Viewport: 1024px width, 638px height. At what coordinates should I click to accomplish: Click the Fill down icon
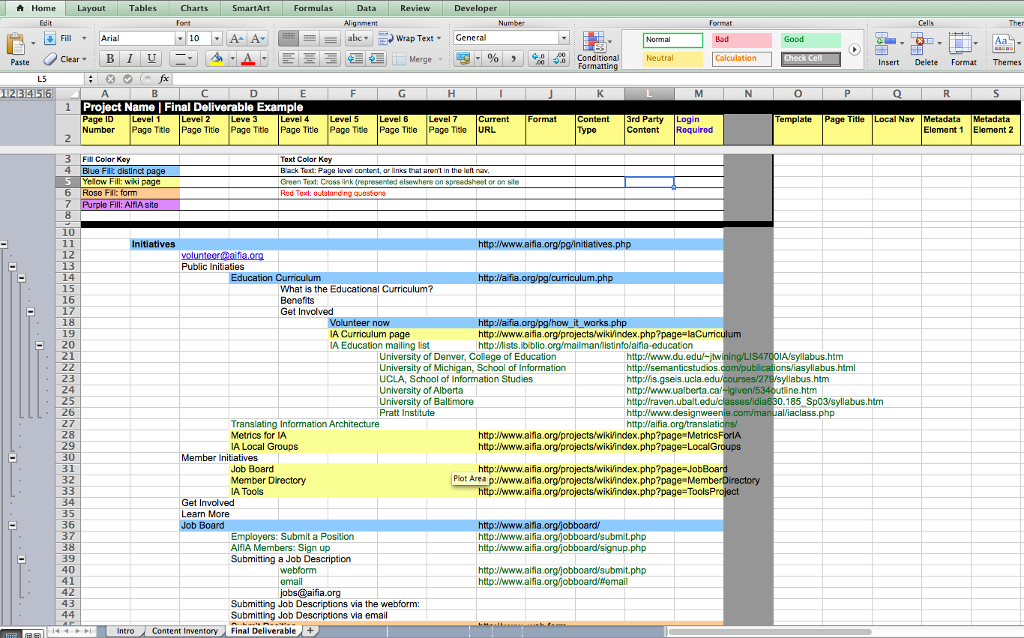[x=50, y=38]
